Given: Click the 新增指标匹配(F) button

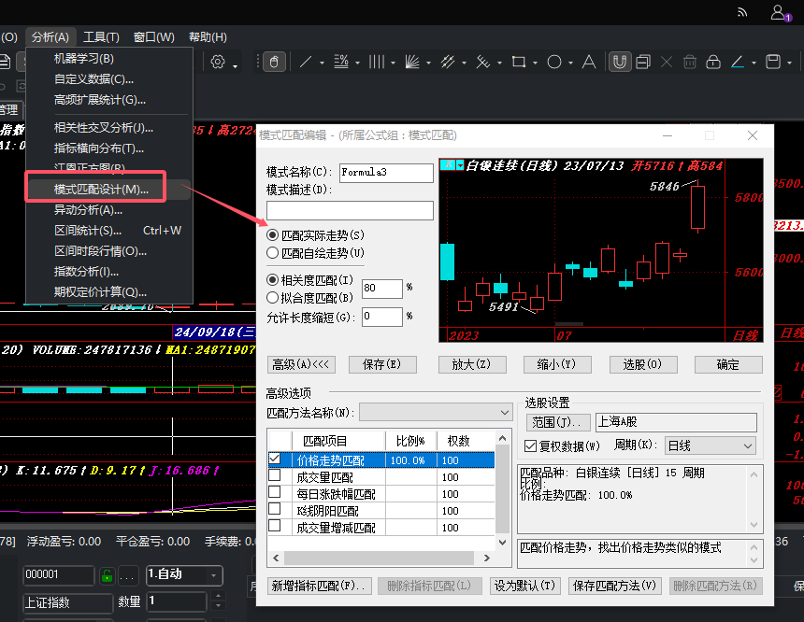Looking at the screenshot, I should tap(319, 587).
